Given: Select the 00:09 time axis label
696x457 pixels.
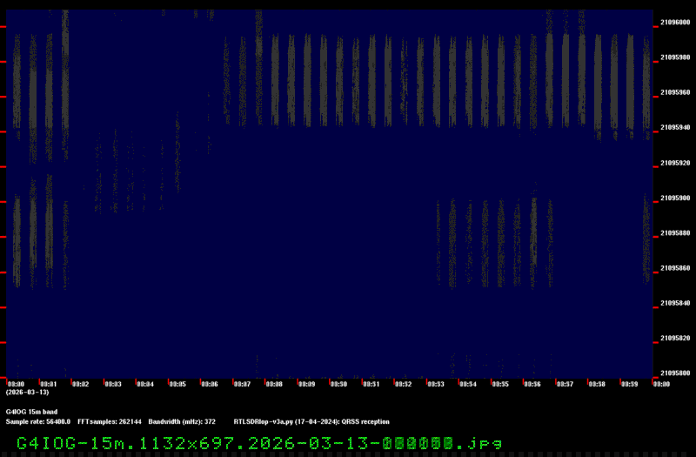Looking at the screenshot, I should coord(307,384).
